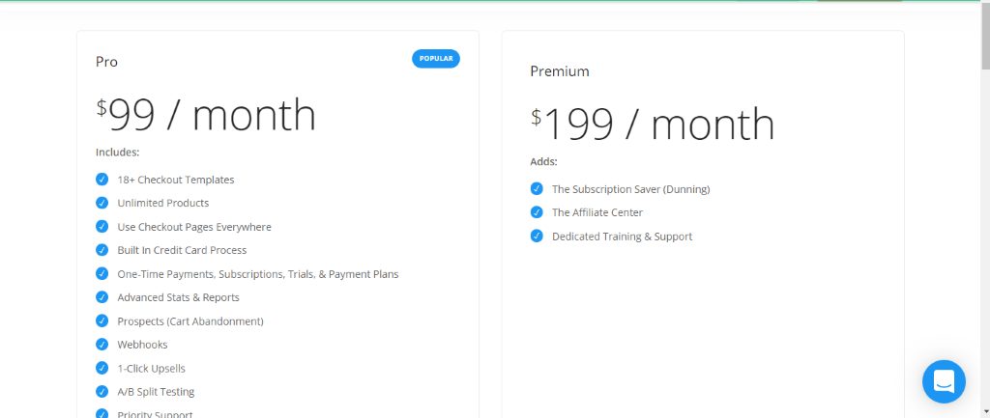Click the page vertical scrollbar thumb
990x418 pixels.
coord(985,41)
